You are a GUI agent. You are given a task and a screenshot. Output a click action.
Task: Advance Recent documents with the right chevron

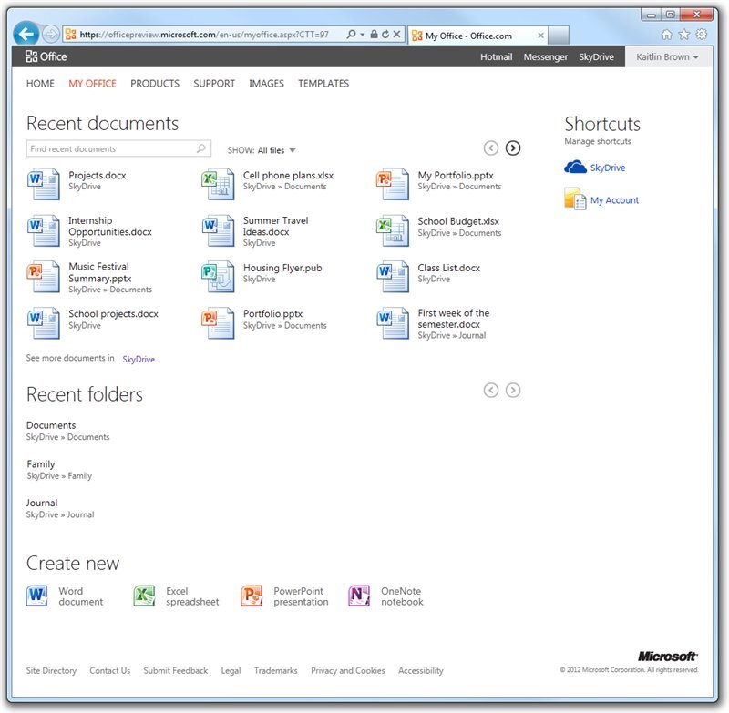pos(512,148)
